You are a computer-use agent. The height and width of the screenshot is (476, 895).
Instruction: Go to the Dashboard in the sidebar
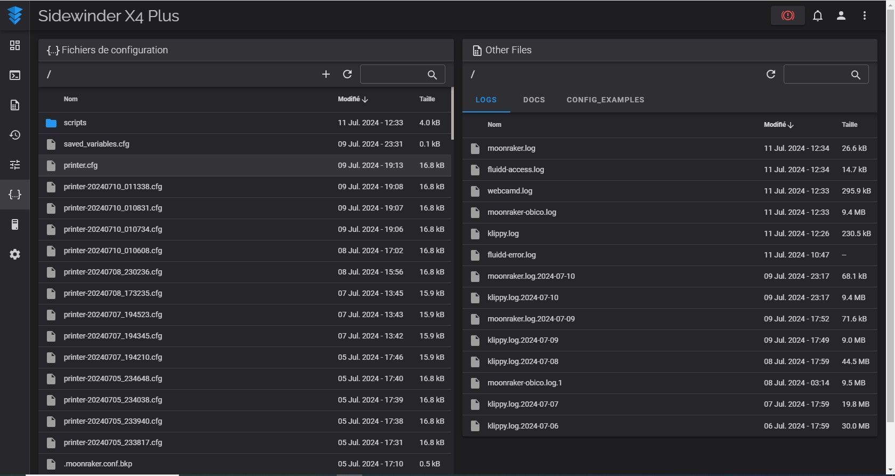point(15,45)
